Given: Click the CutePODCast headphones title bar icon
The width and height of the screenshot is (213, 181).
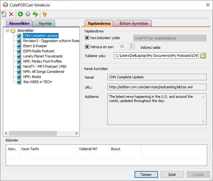Looking at the screenshot, I should [x=5, y=5].
